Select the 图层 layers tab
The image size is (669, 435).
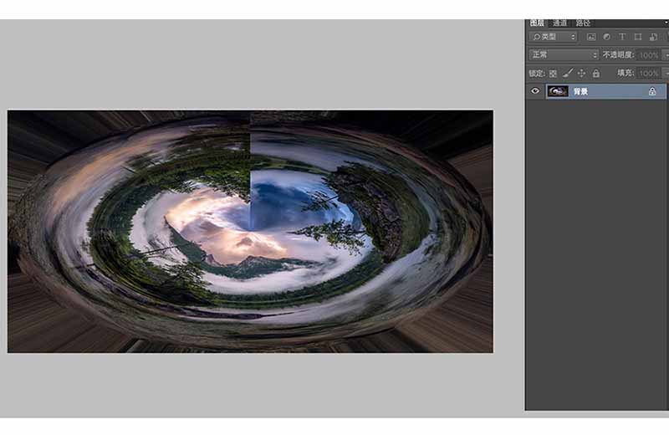point(537,23)
